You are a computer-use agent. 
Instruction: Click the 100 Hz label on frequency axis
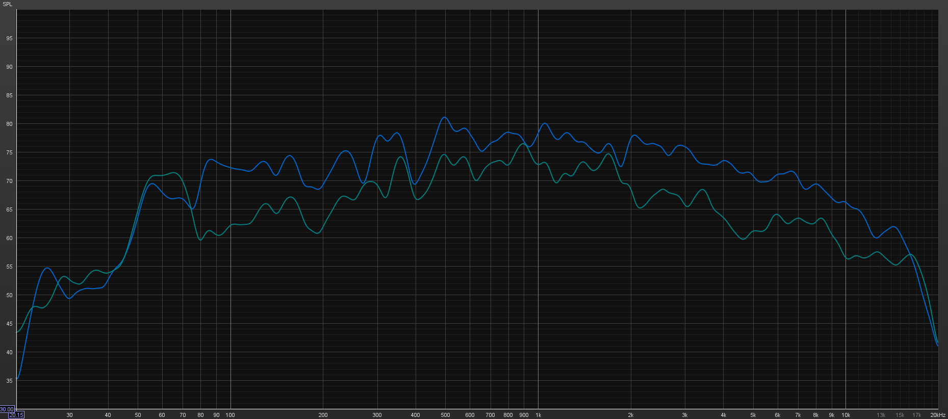pyautogui.click(x=230, y=415)
